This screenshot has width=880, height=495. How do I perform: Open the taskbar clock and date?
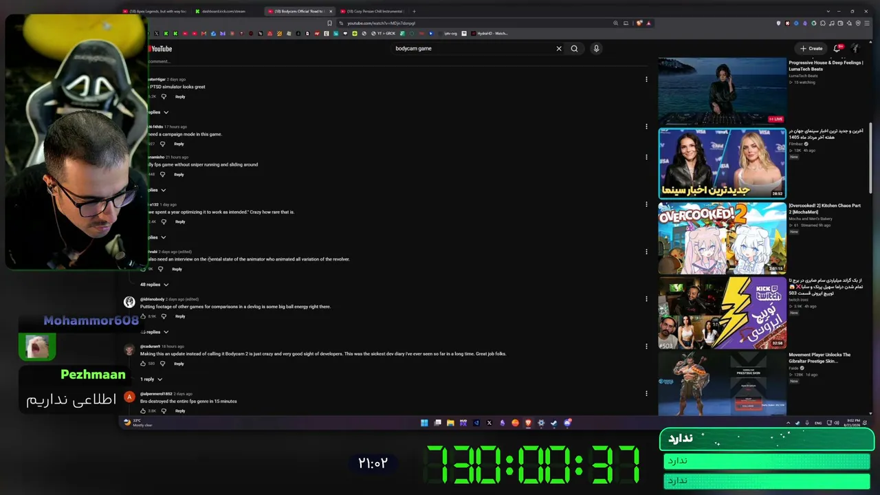pos(852,423)
